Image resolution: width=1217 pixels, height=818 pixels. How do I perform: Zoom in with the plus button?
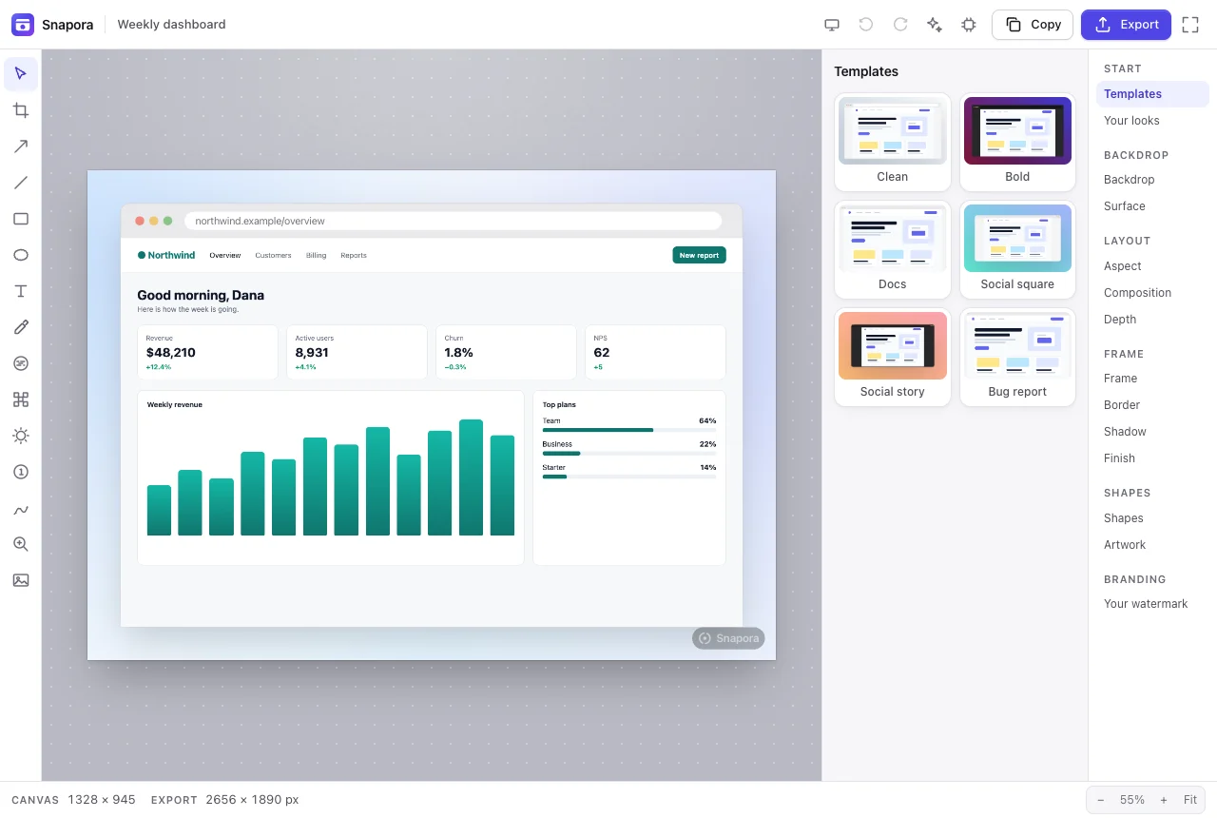(1164, 800)
